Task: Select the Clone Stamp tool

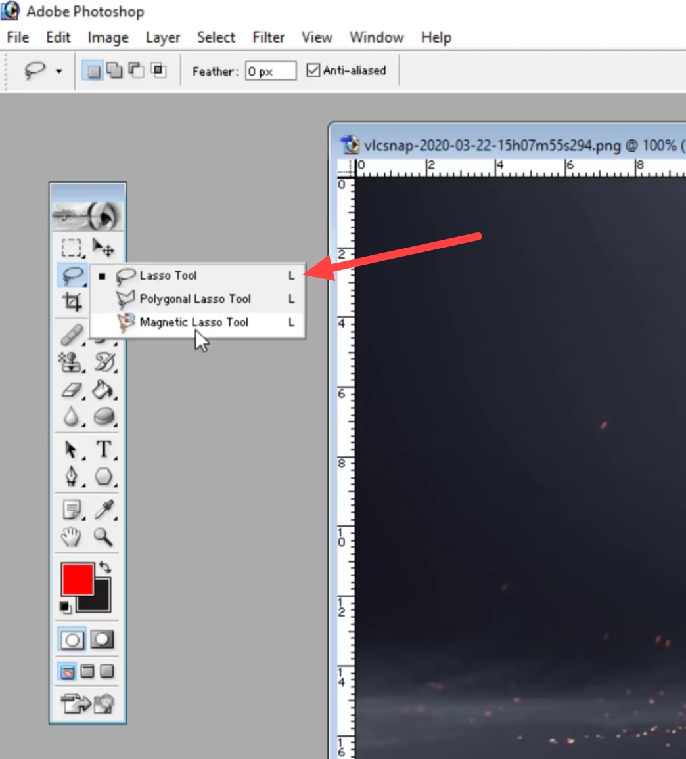Action: coord(71,362)
